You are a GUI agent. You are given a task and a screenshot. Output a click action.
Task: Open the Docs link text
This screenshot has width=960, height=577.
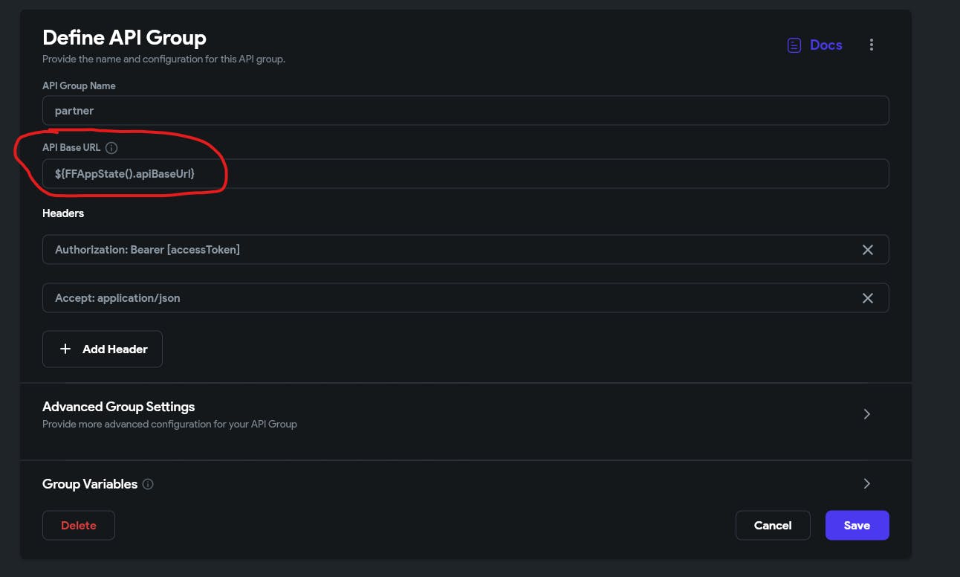click(x=826, y=45)
